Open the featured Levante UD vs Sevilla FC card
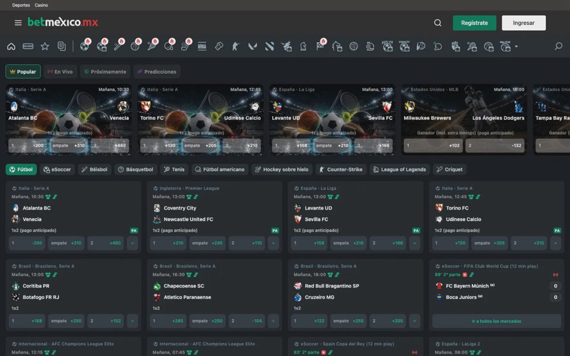The height and width of the screenshot is (356, 570). point(332,120)
